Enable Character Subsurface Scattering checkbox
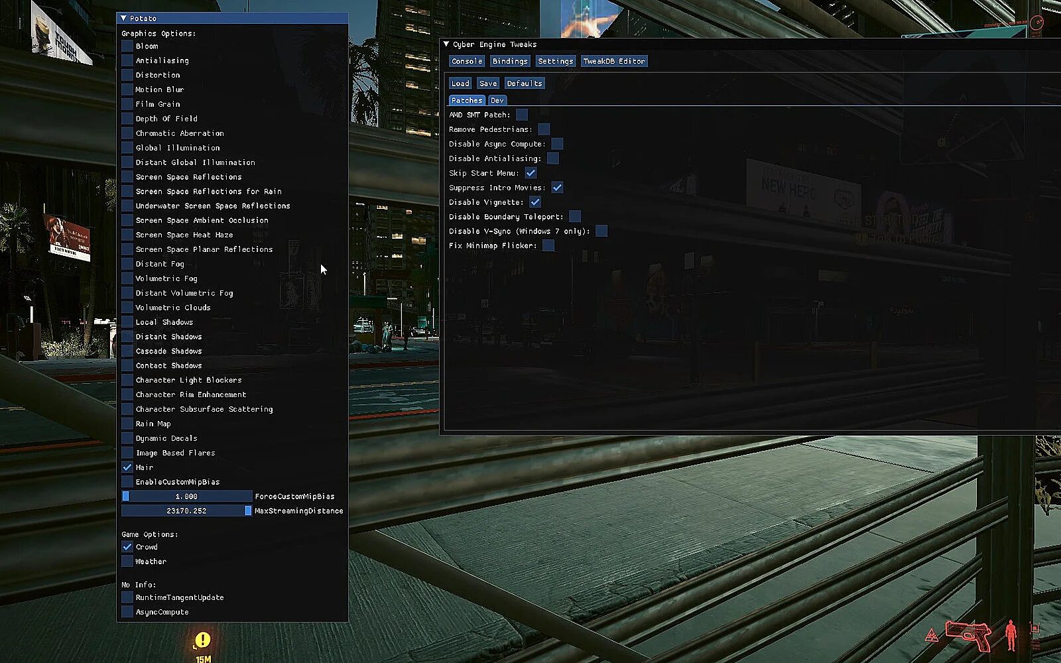This screenshot has height=663, width=1061. (127, 409)
